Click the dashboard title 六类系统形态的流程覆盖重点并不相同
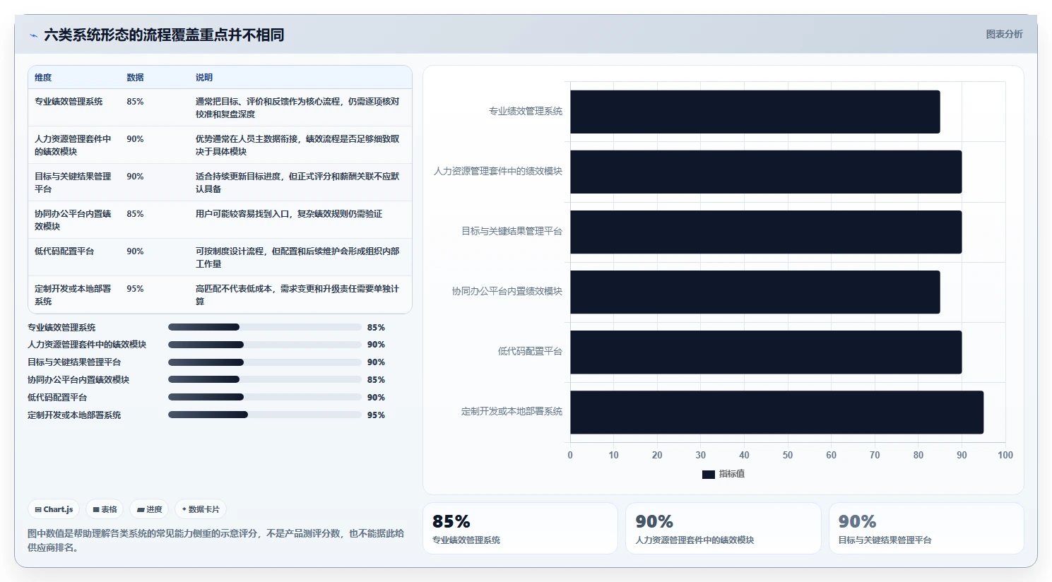This screenshot has height=582, width=1052. [x=164, y=35]
